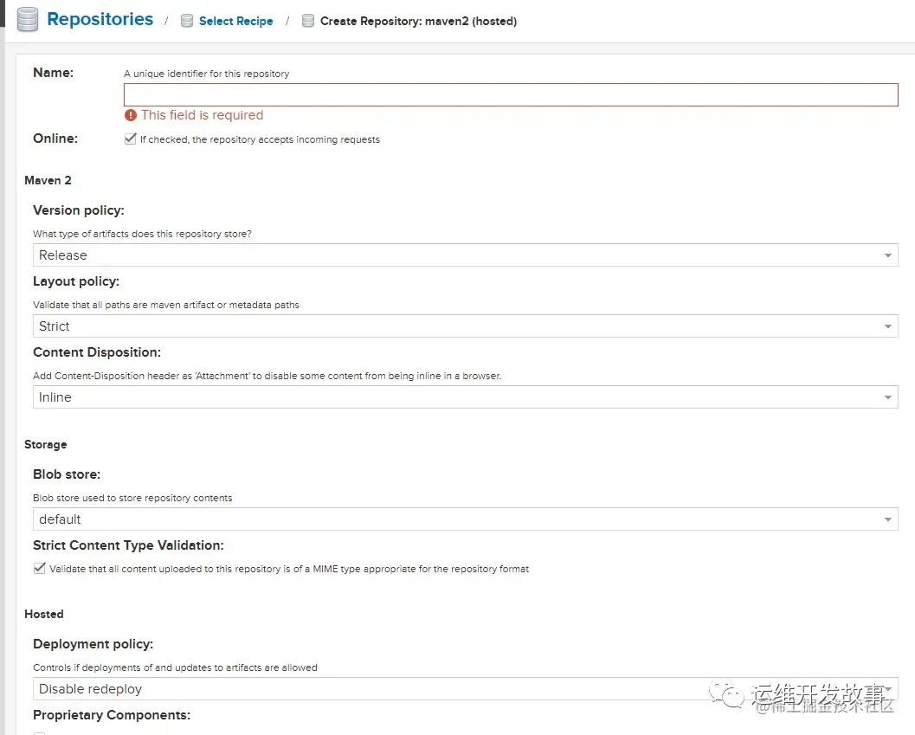Click the icon beside Create Repository breadcrumb

click(x=307, y=22)
